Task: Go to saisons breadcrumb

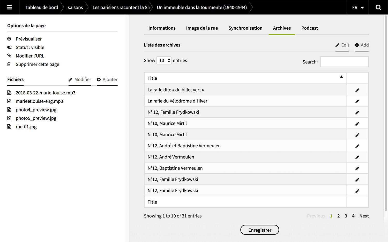Action: pos(75,7)
